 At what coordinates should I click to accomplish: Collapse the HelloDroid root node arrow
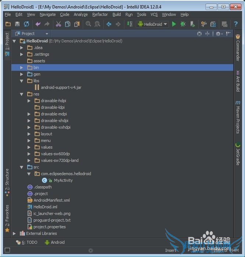coord(14,41)
